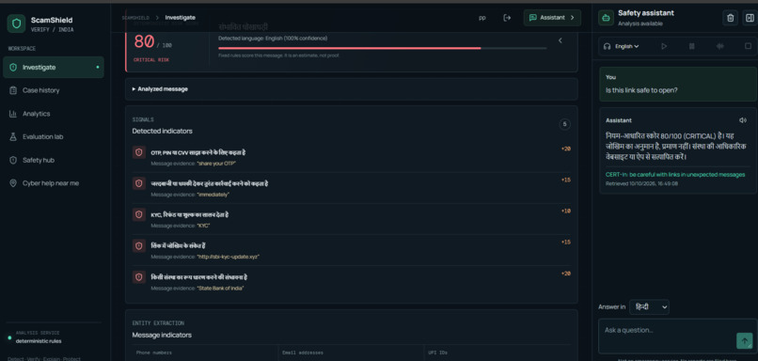Click the ScamShield shield logo
The width and height of the screenshot is (758, 361).
click(16, 24)
